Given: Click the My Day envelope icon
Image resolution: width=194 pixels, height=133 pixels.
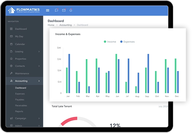Looking at the screenshot, I should [11, 36].
